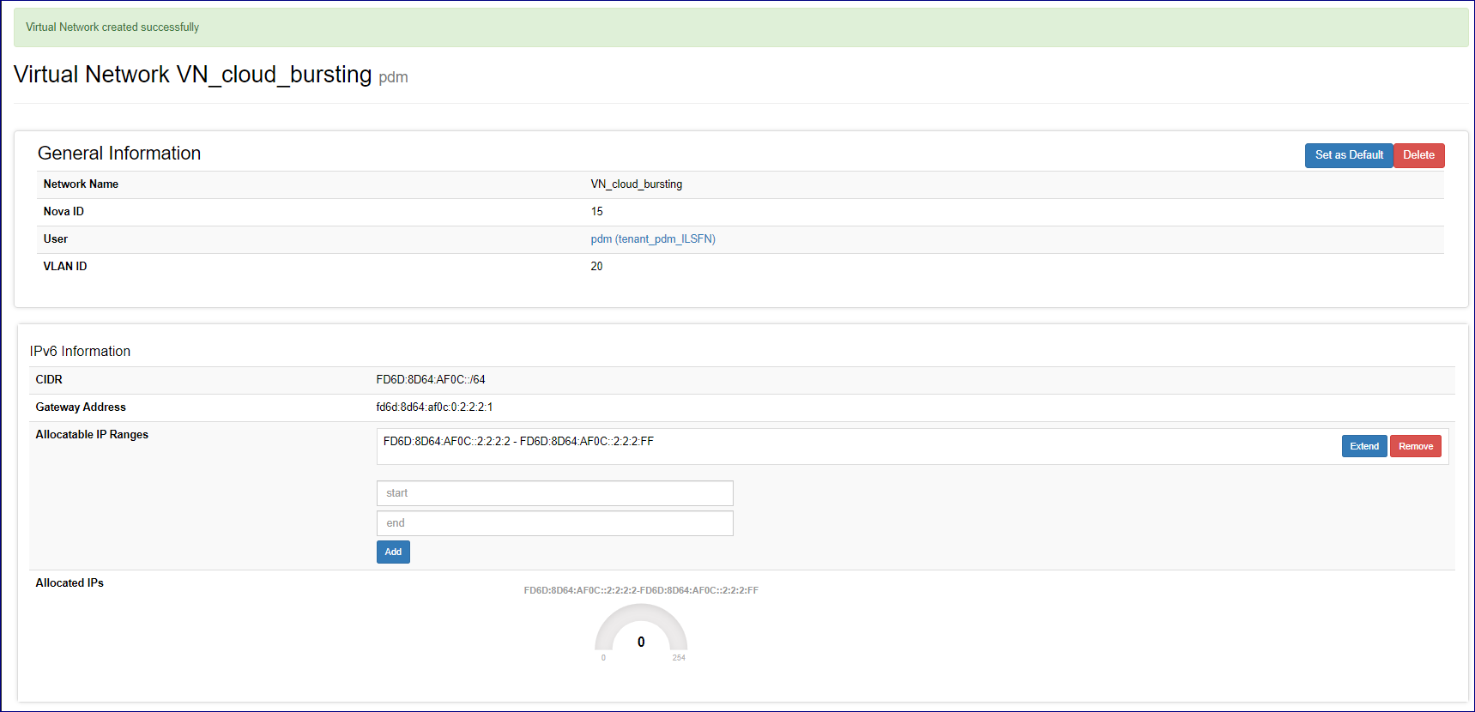Click the pdm subtitle beside the page title

coord(393,77)
